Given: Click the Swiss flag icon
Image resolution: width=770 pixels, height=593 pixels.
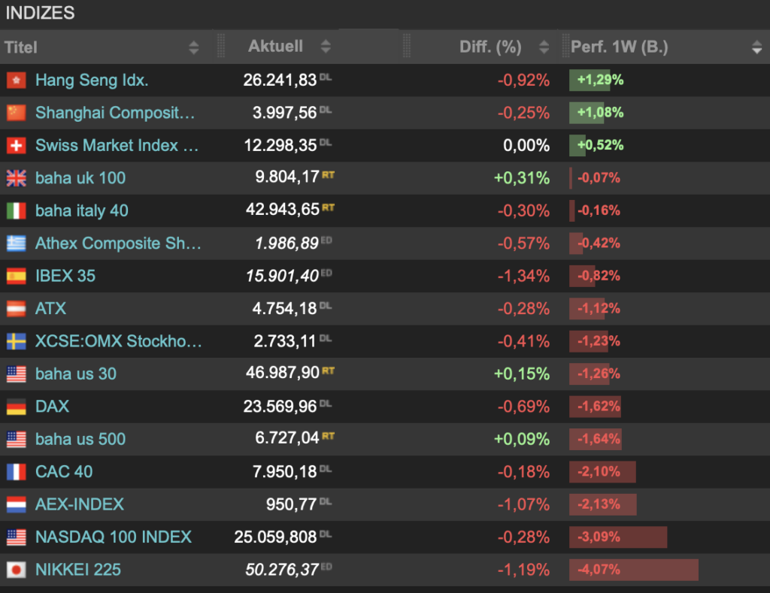Looking at the screenshot, I should (x=16, y=146).
